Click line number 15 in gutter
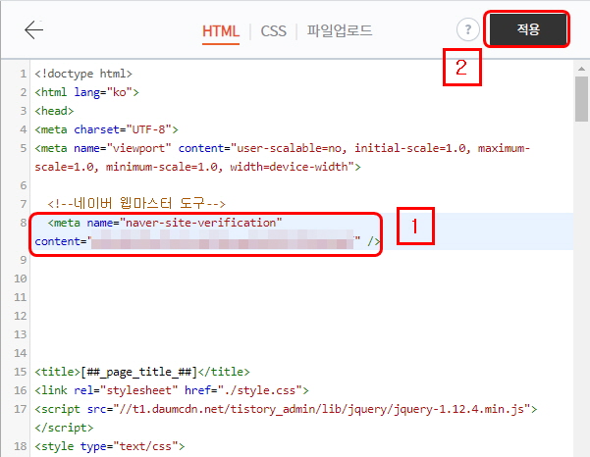 21,372
